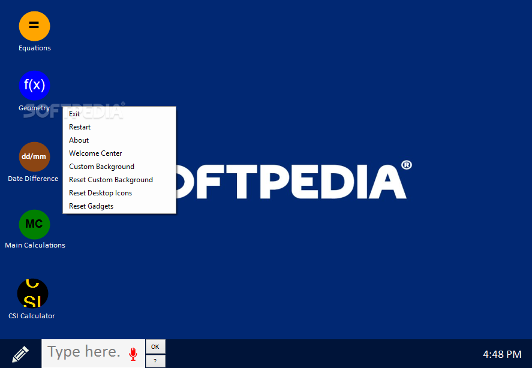
Task: Choose Reset Gadgets from the menu
Action: coord(119,207)
